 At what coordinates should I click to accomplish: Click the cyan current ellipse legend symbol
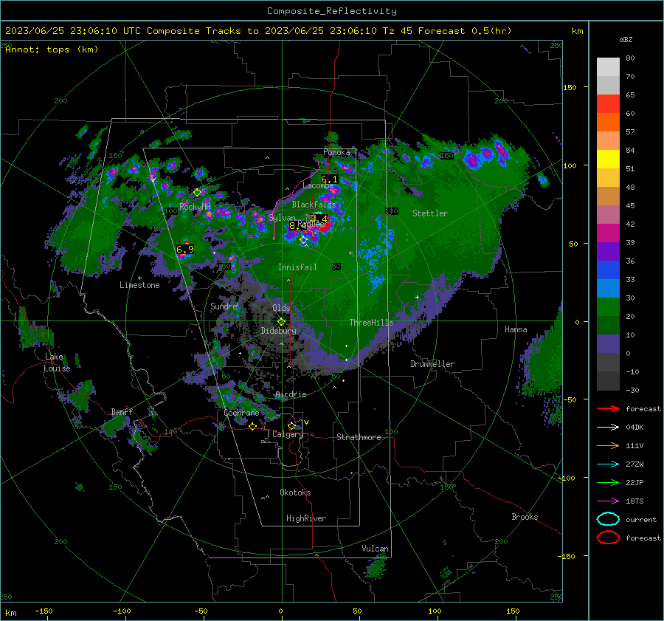[x=608, y=519]
